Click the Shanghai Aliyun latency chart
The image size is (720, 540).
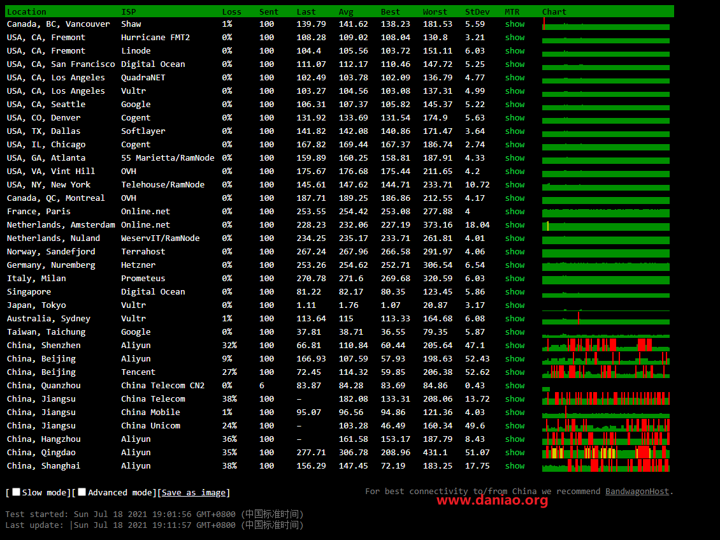[606, 465]
